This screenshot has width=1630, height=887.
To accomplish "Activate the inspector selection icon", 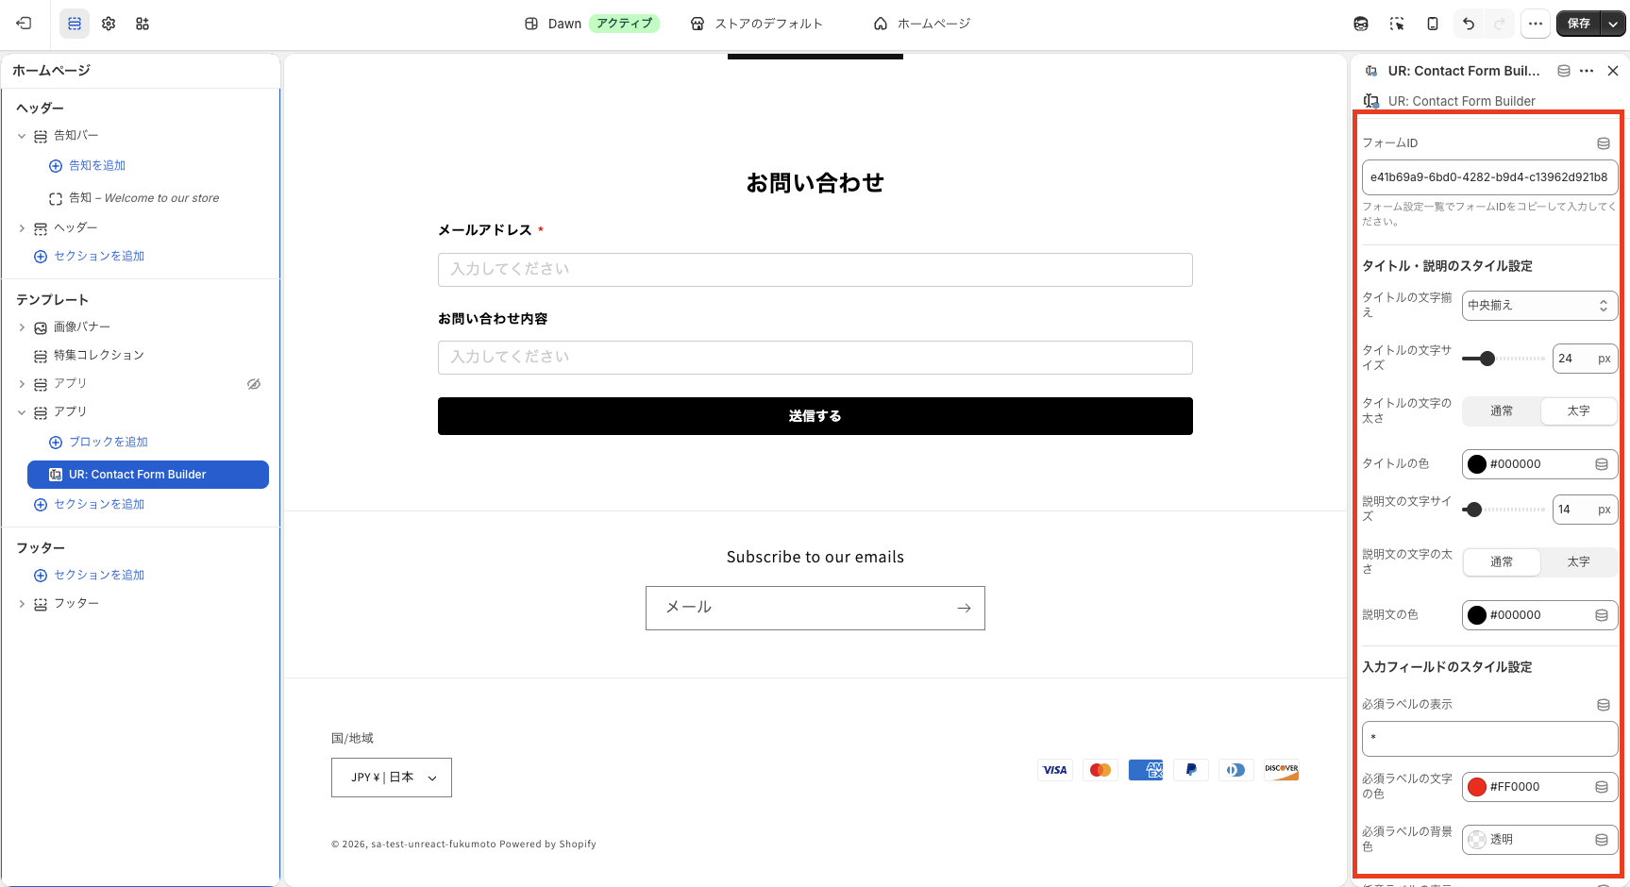I will (x=1397, y=24).
